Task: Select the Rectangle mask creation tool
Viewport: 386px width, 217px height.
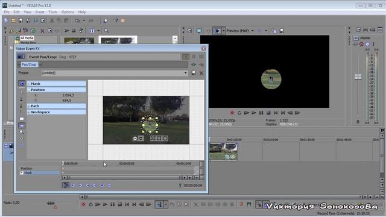Action: click(x=22, y=119)
